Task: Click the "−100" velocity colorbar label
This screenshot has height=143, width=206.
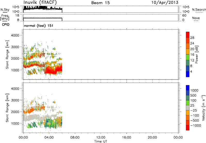Action: coord(195,115)
